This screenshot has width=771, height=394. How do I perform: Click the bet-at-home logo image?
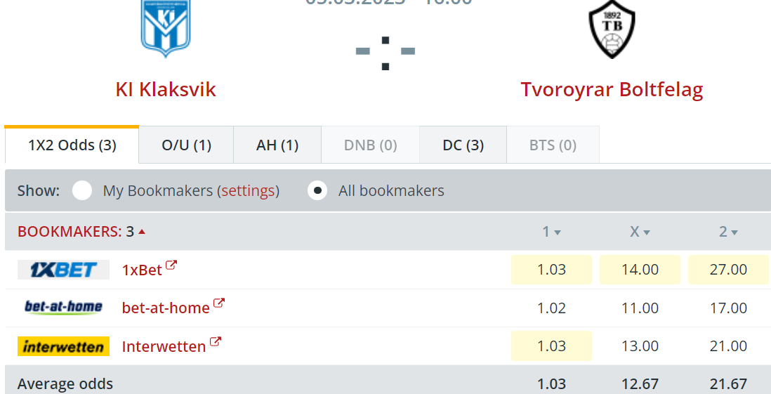pos(63,308)
